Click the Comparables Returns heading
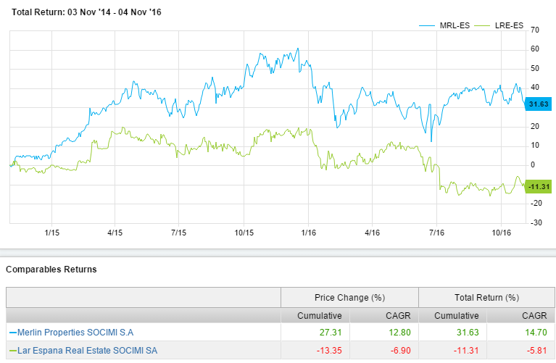556x363 pixels. (x=51, y=270)
